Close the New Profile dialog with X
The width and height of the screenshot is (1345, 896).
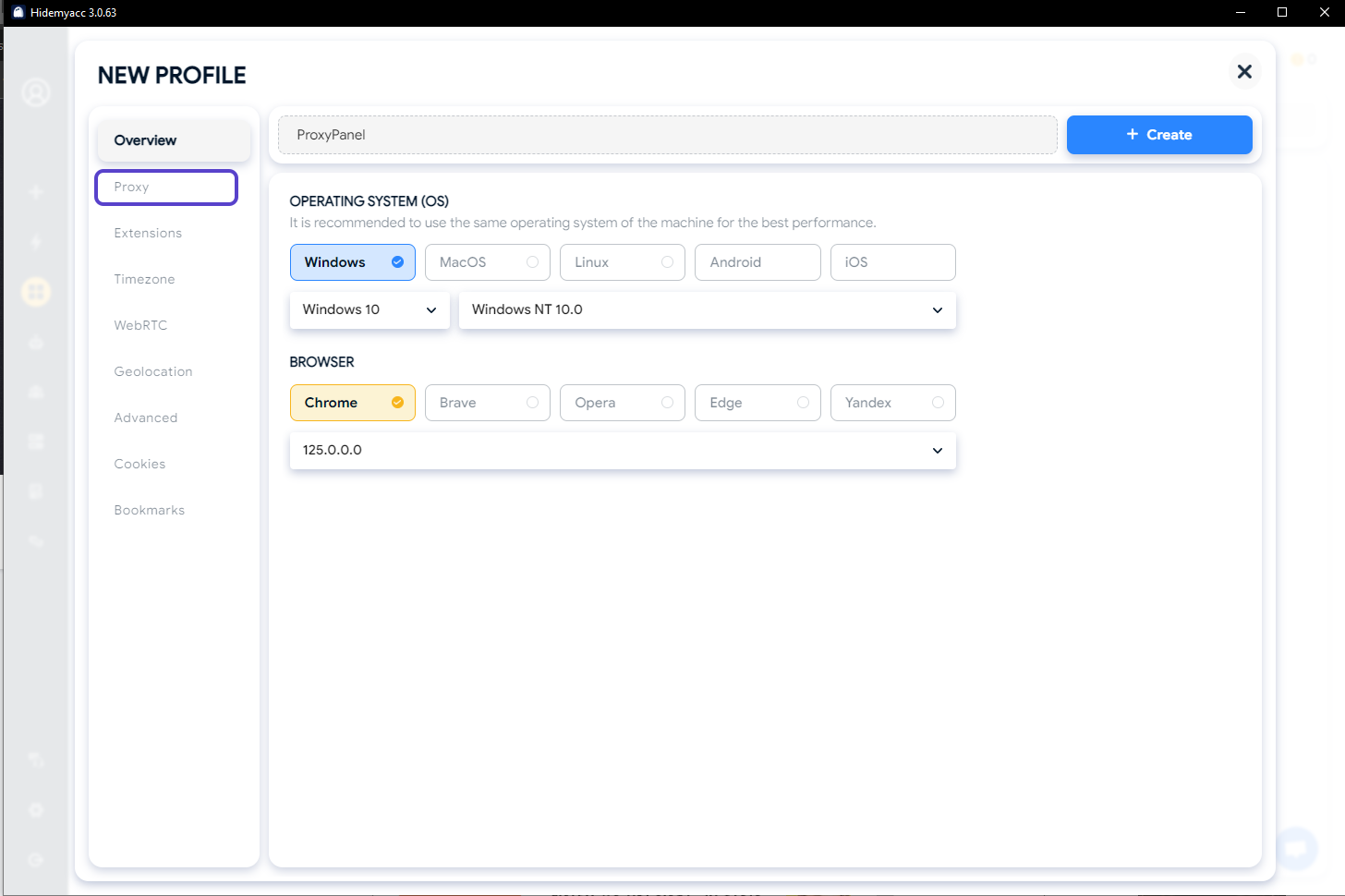point(1244,72)
